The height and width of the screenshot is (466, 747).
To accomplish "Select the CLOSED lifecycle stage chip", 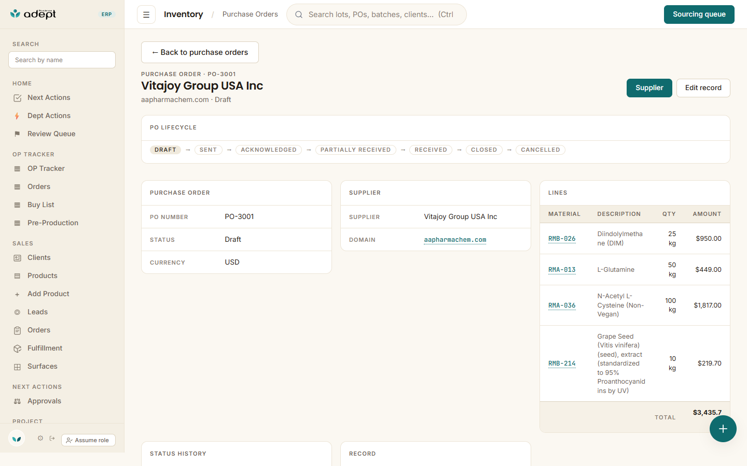I will click(484, 150).
